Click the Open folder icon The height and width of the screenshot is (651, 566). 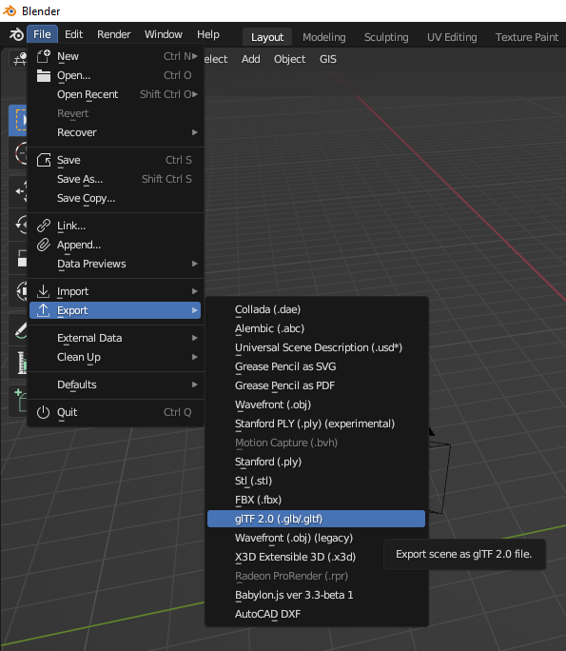tap(43, 75)
